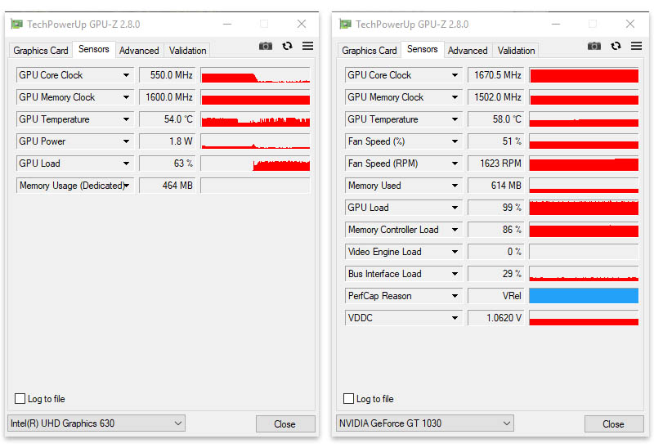Expand the Bus Interface Load dropdown
The width and height of the screenshot is (654, 448).
click(x=455, y=274)
